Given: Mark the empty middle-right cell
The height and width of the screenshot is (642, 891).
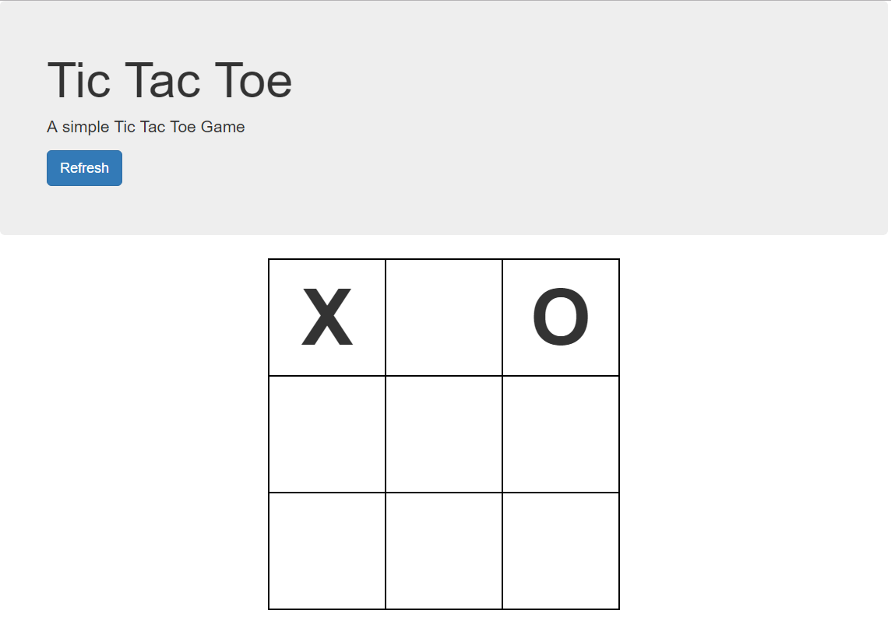Looking at the screenshot, I should [561, 434].
